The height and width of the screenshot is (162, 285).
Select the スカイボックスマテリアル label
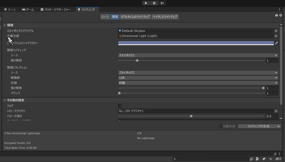20,31
